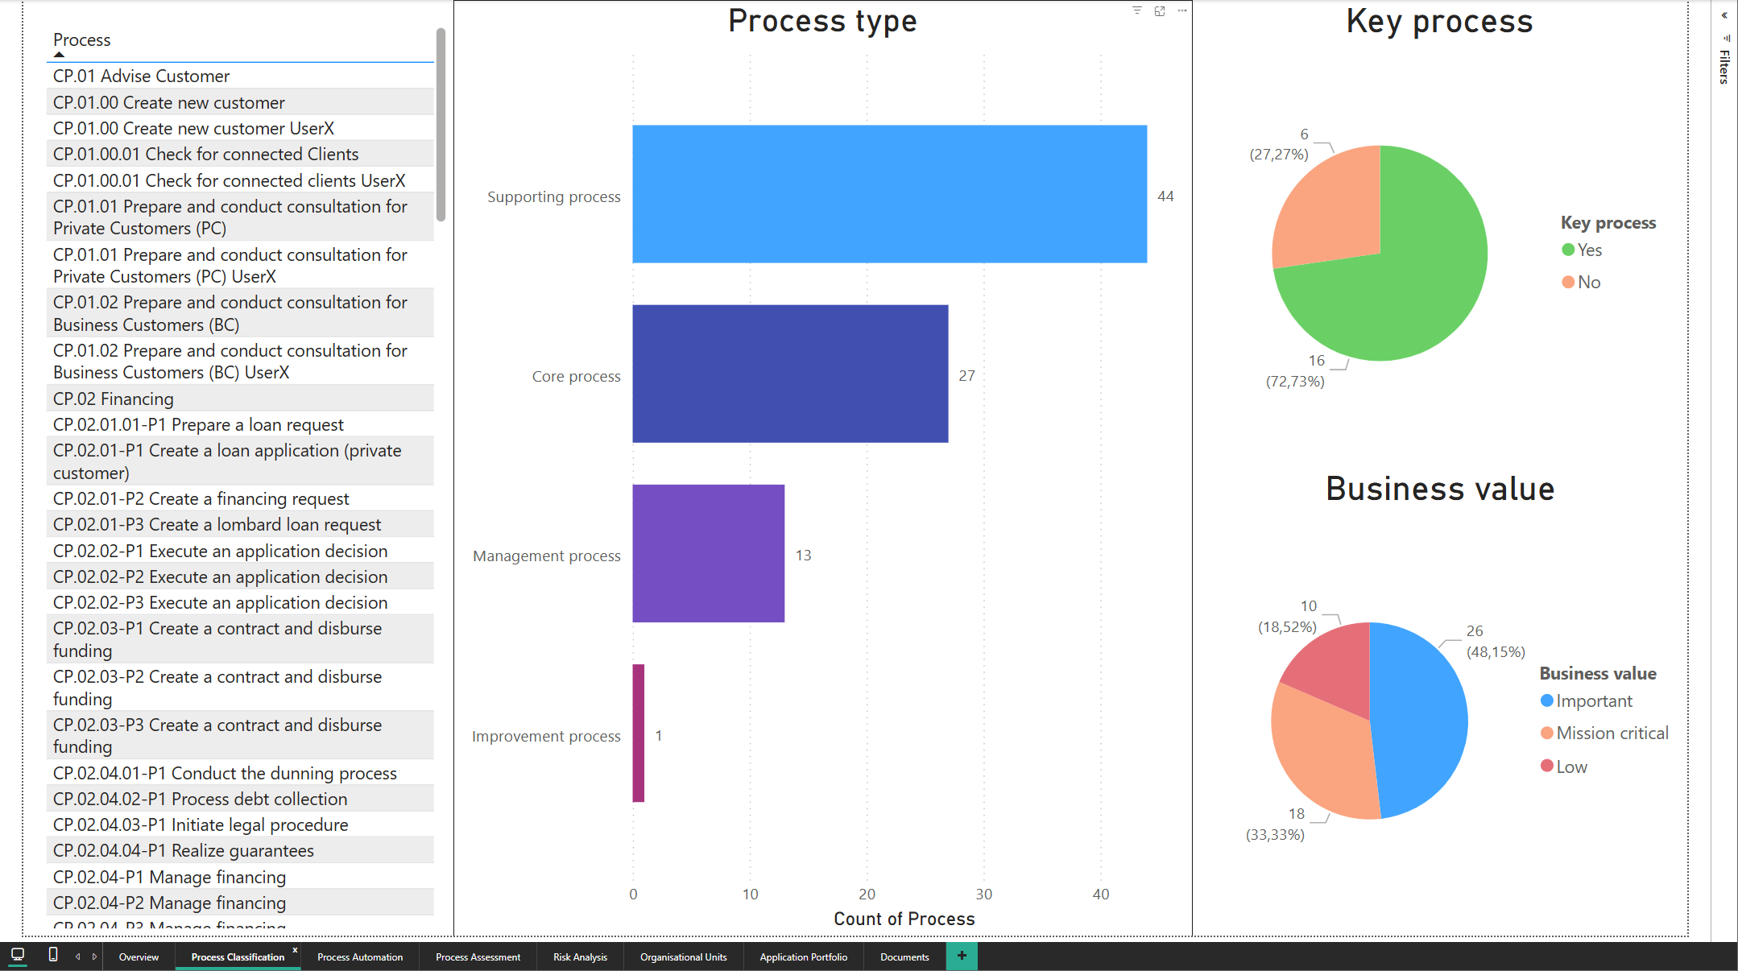Open the Process Automation tab
The width and height of the screenshot is (1738, 971).
(360, 957)
